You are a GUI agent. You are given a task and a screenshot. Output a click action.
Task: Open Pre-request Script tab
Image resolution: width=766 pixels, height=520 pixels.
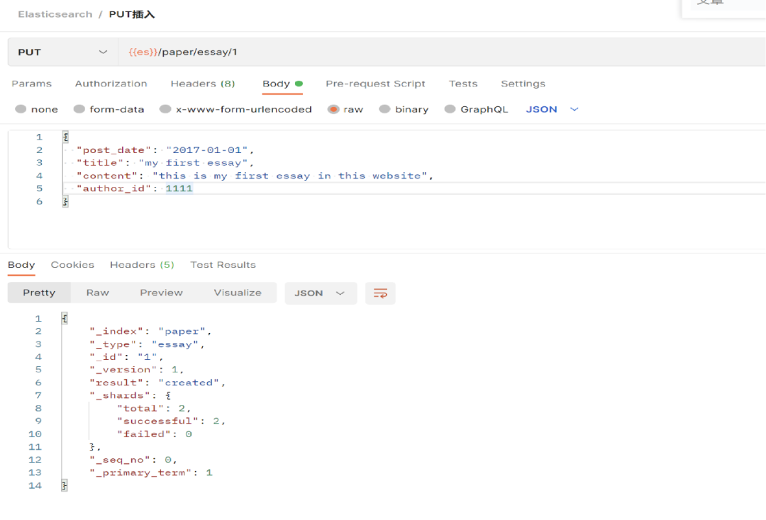tap(375, 84)
